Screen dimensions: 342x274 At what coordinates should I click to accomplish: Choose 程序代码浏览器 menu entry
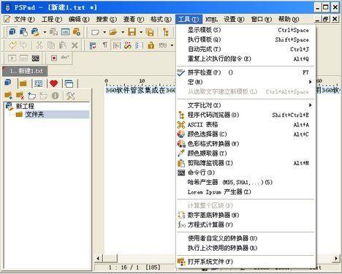tap(246, 115)
